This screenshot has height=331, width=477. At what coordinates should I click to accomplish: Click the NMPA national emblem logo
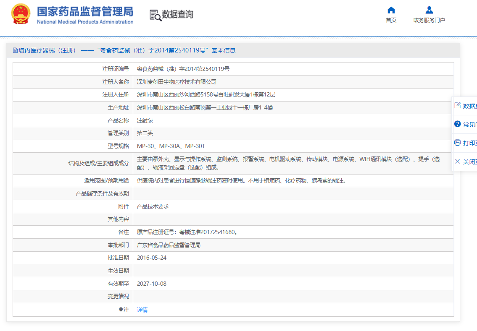tap(21, 14)
